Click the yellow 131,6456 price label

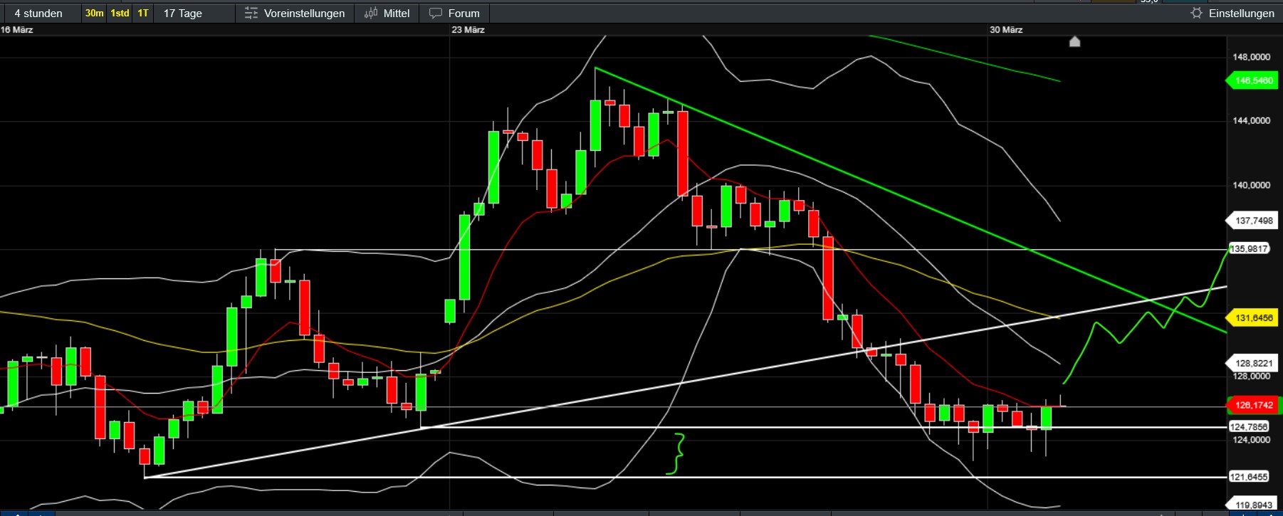(x=1252, y=318)
